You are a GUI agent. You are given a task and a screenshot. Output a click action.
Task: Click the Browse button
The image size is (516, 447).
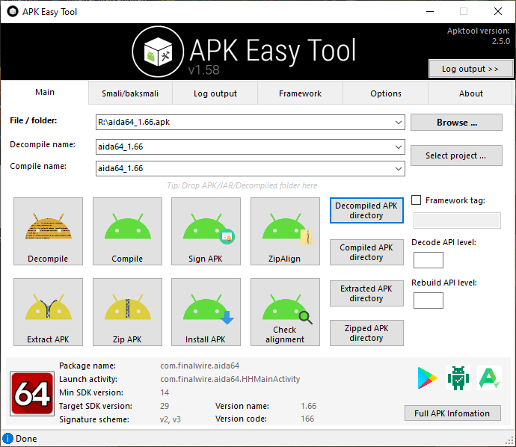click(456, 123)
